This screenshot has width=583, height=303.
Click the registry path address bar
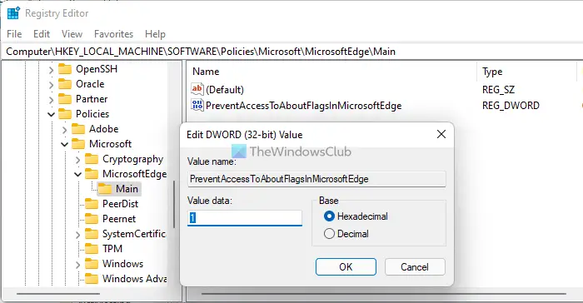(291, 52)
